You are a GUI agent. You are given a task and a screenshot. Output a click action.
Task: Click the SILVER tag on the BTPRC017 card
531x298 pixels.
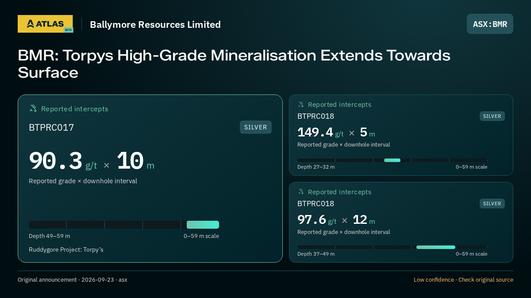256,127
